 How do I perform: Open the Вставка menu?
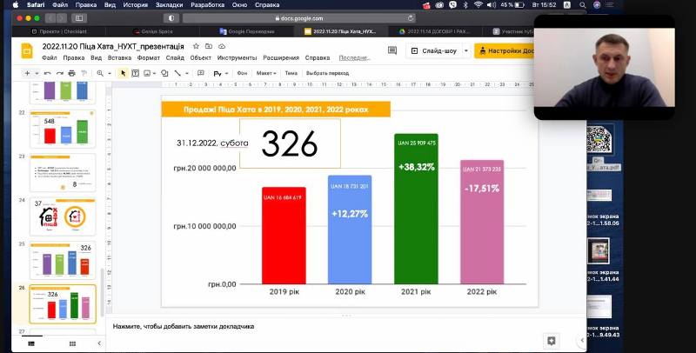[121, 58]
